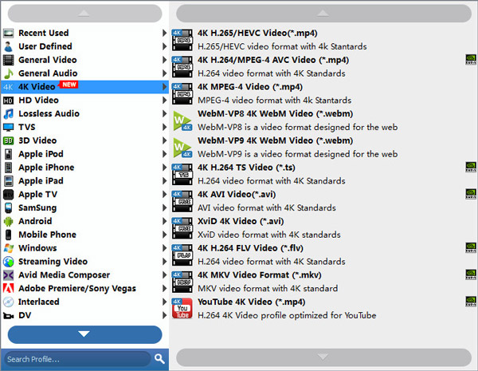Click the Mobile Phone icon
The width and height of the screenshot is (478, 371).
pos(8,235)
